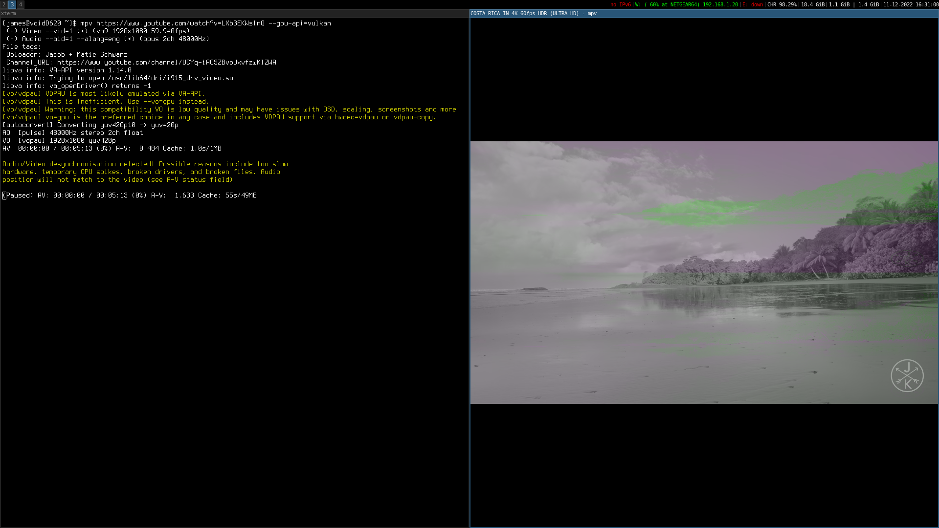This screenshot has width=939, height=528.
Task: Focus the xterm window title bar
Action: point(234,13)
